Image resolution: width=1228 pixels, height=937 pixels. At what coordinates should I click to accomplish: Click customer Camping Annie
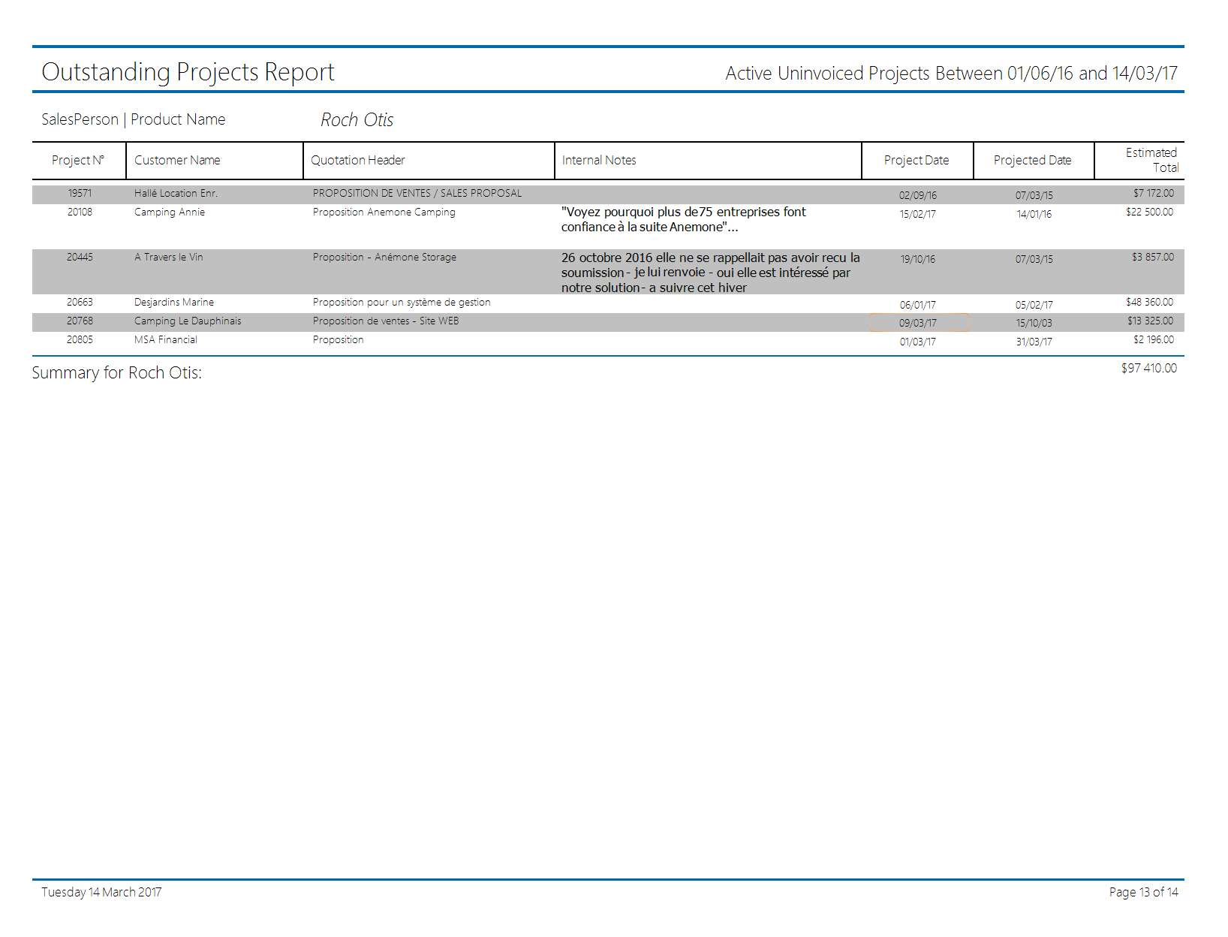coord(170,212)
